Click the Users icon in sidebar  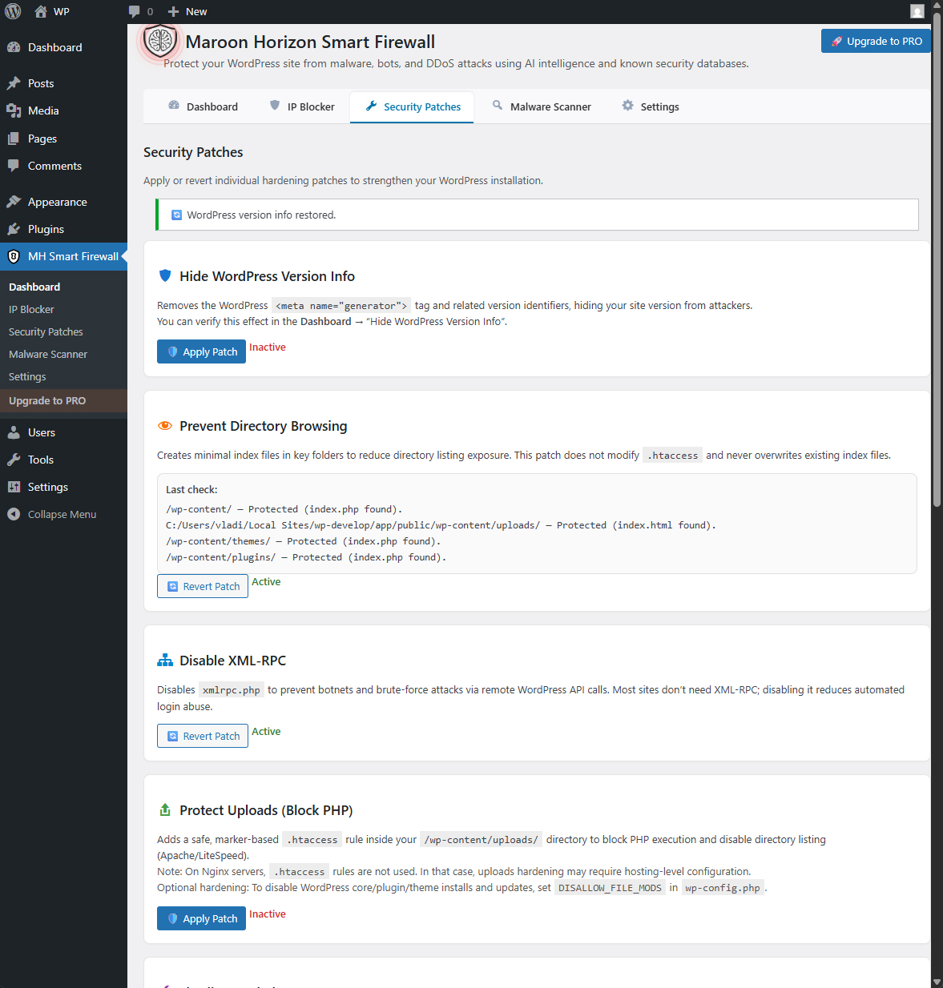coord(14,432)
